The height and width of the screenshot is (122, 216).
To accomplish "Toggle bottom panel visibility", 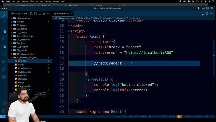I will (x=203, y=8).
